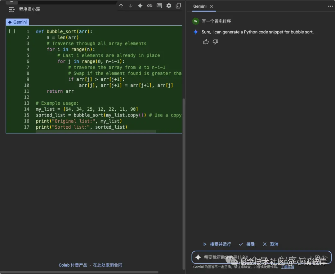Click the Gemini sparkle icon in cell toolbar
This screenshot has height=274, width=335.
pos(140,6)
